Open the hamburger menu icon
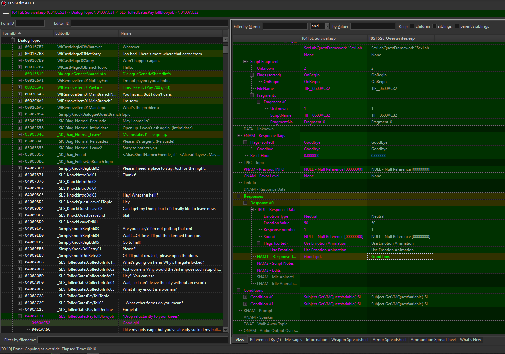 click(x=5, y=13)
